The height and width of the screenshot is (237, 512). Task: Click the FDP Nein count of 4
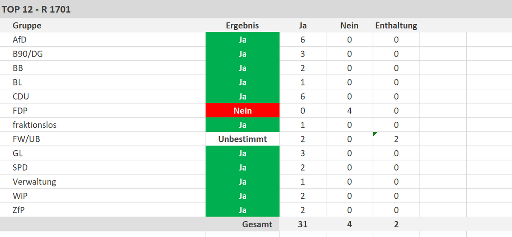pos(349,111)
